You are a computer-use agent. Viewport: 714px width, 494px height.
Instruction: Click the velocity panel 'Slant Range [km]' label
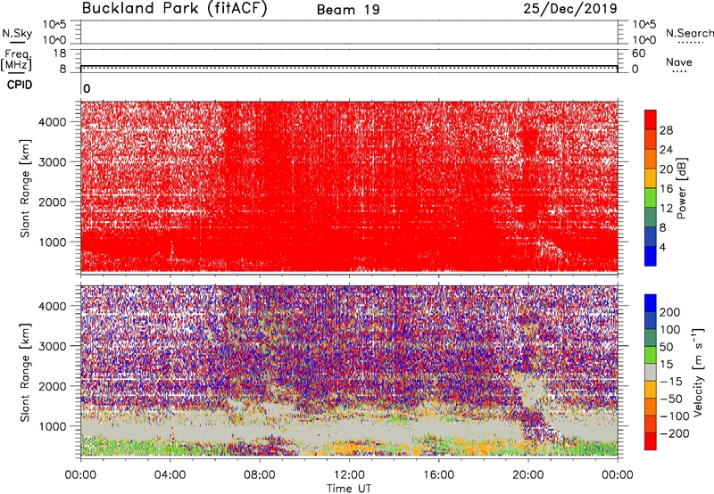[25, 372]
